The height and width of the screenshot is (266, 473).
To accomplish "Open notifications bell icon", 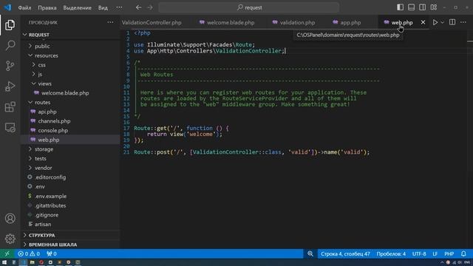I will (x=463, y=254).
